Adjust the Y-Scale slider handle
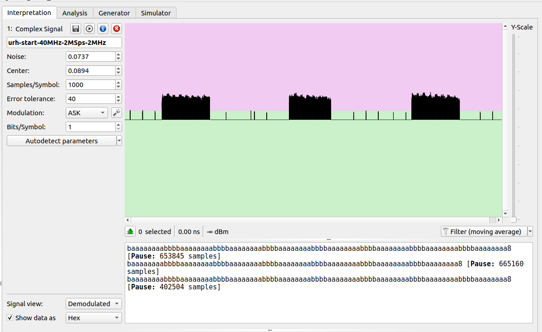542x332 pixels. 514,220
